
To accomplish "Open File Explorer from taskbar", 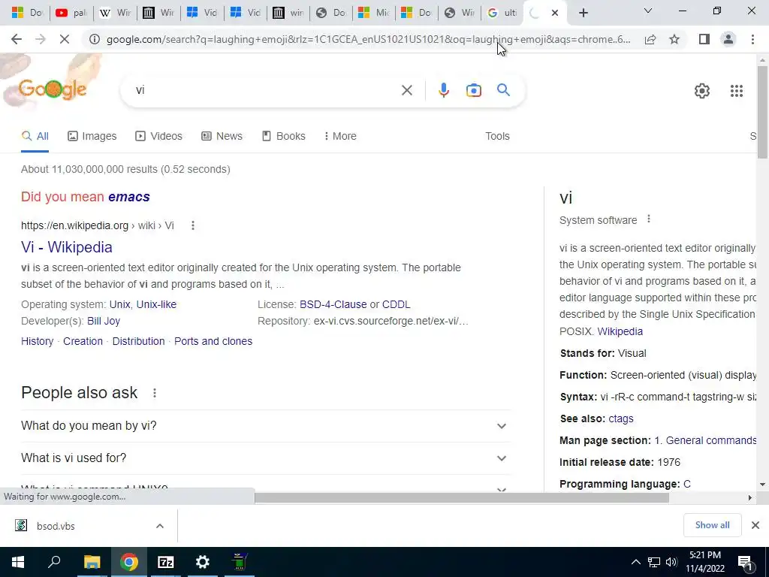I will coord(92,562).
